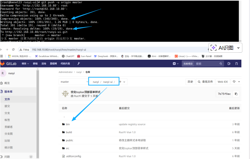Expand the 项目 menu in GitLab navbar
250x159 pixels.
point(25,64)
